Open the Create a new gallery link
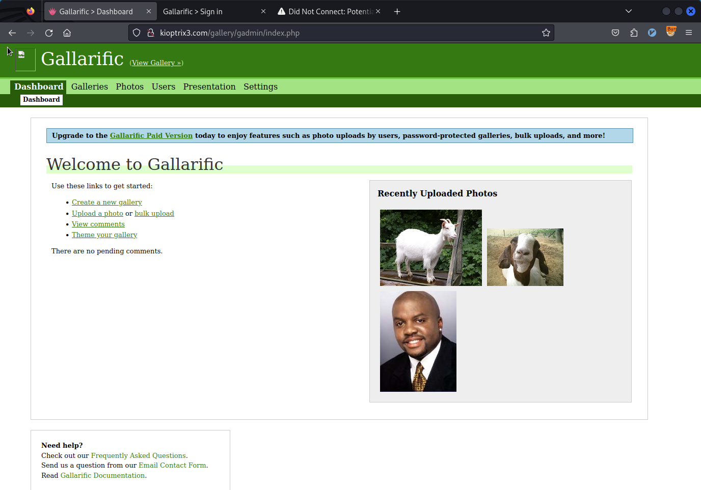Viewport: 701px width, 490px height. click(x=106, y=202)
